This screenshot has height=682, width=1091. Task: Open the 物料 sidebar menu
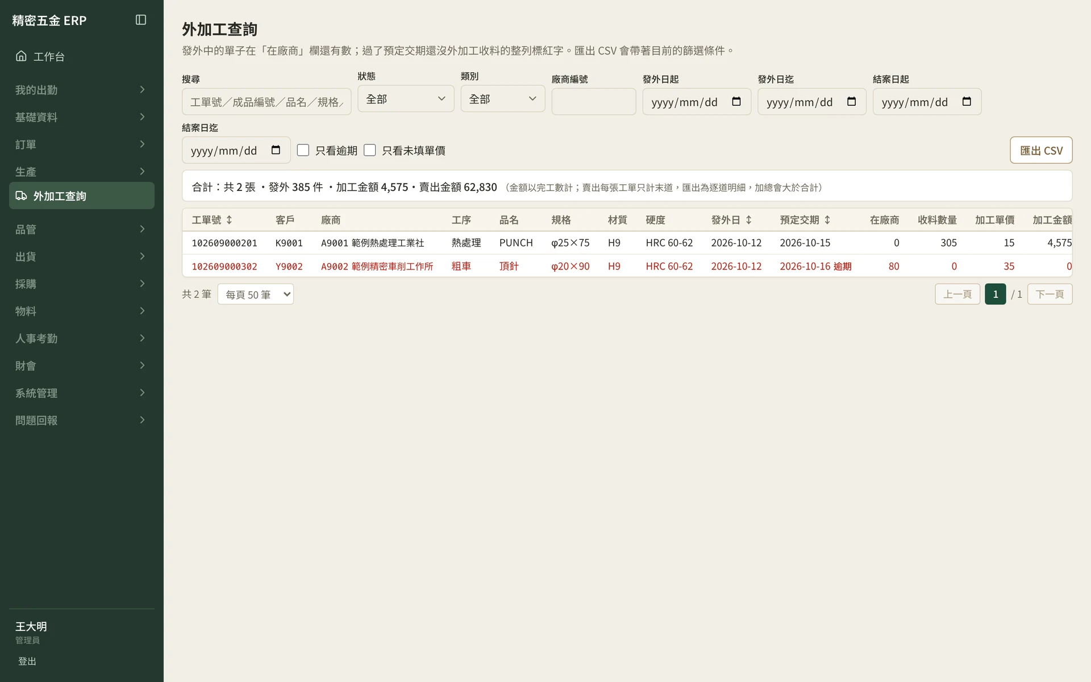coord(81,311)
